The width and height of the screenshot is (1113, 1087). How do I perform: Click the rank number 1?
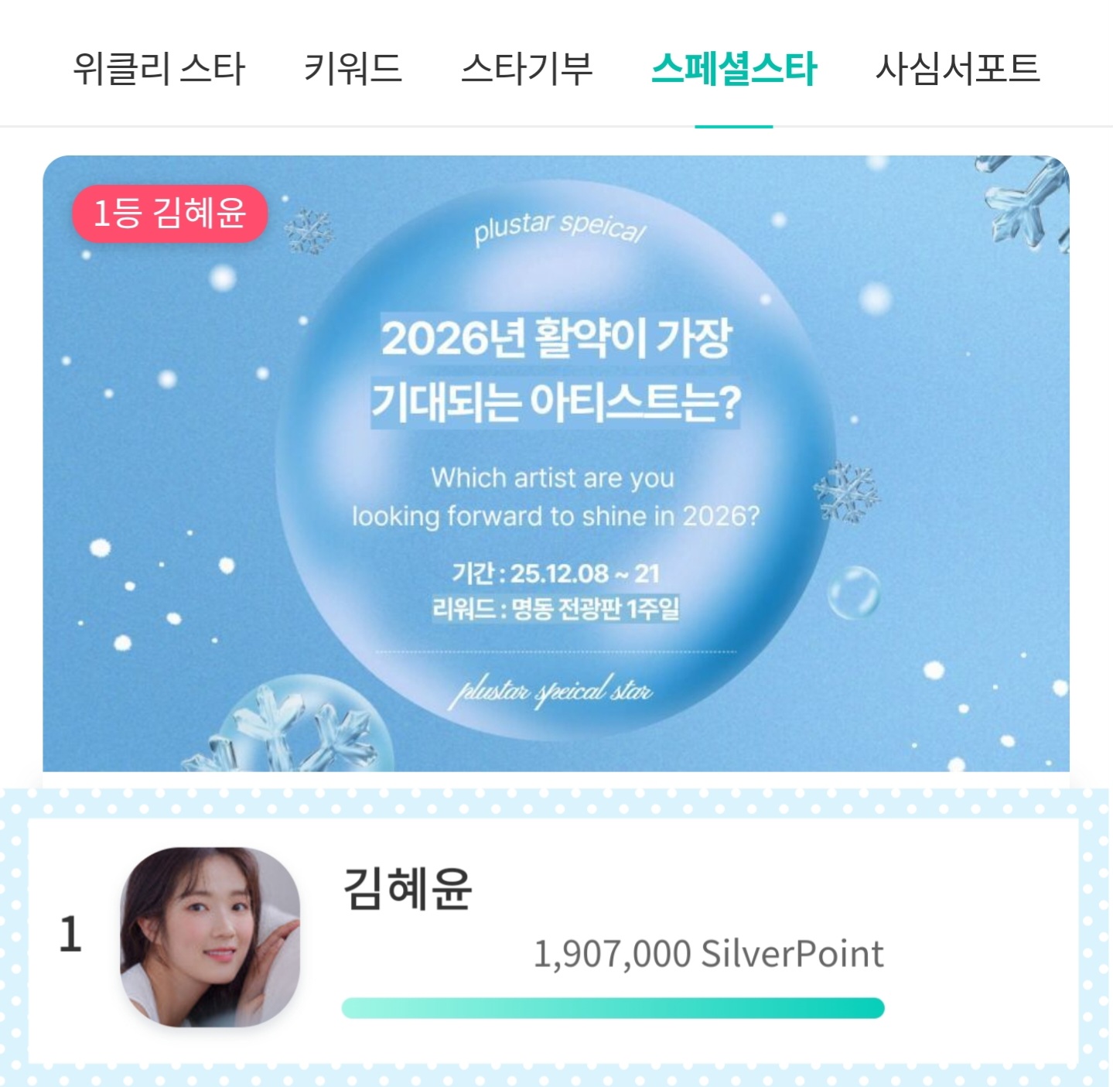[x=70, y=934]
